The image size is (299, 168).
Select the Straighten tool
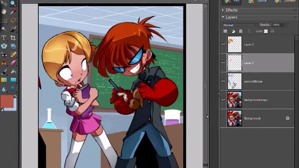[x=13, y=46]
